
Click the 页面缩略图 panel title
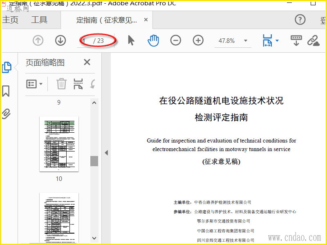coord(45,62)
